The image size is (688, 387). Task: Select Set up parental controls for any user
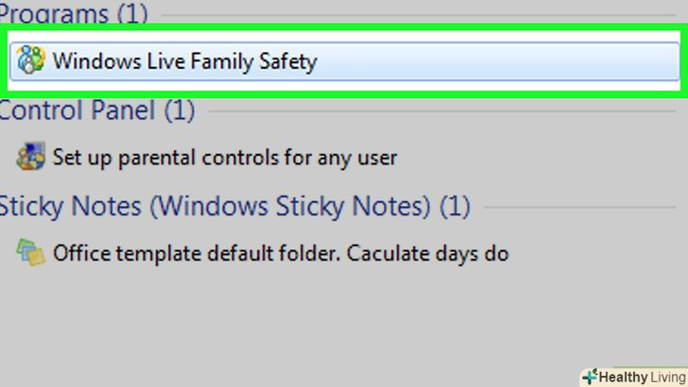pyautogui.click(x=225, y=157)
